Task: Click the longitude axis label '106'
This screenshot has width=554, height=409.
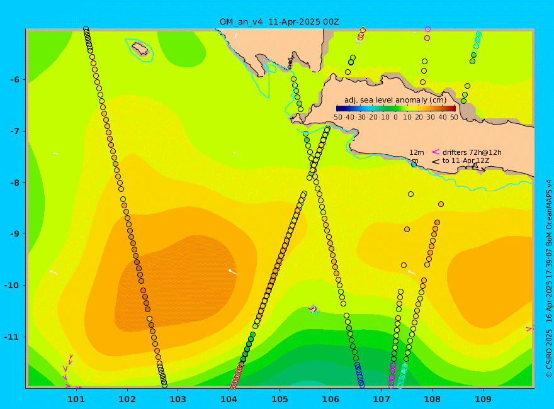Action: click(331, 399)
